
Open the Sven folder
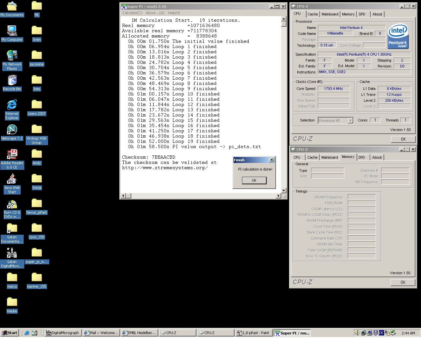[37, 34]
